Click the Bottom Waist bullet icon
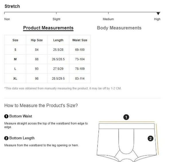Screen dimensions: 172x162 click(x=6, y=116)
